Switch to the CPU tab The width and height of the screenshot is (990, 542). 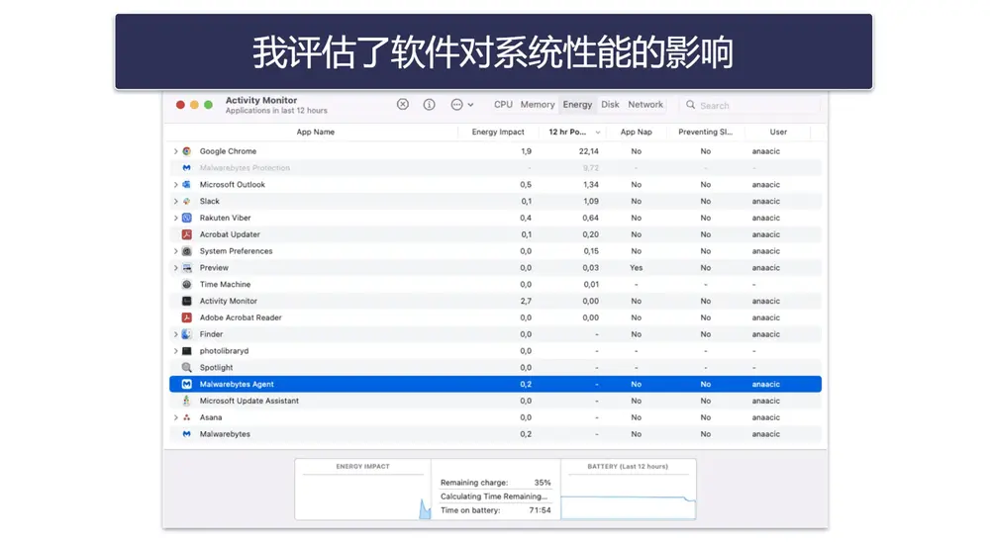tap(503, 105)
